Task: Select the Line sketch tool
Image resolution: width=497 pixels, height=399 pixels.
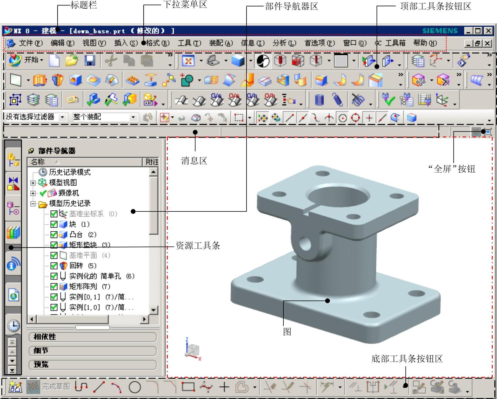Action: 99,387
